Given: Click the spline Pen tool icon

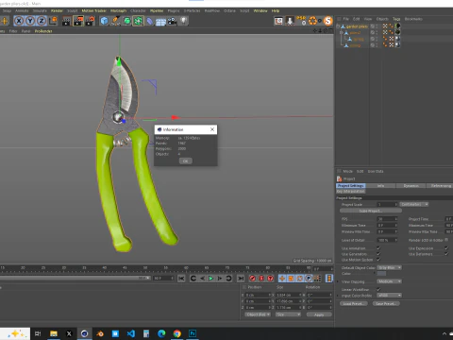Looking at the screenshot, I should click(115, 21).
